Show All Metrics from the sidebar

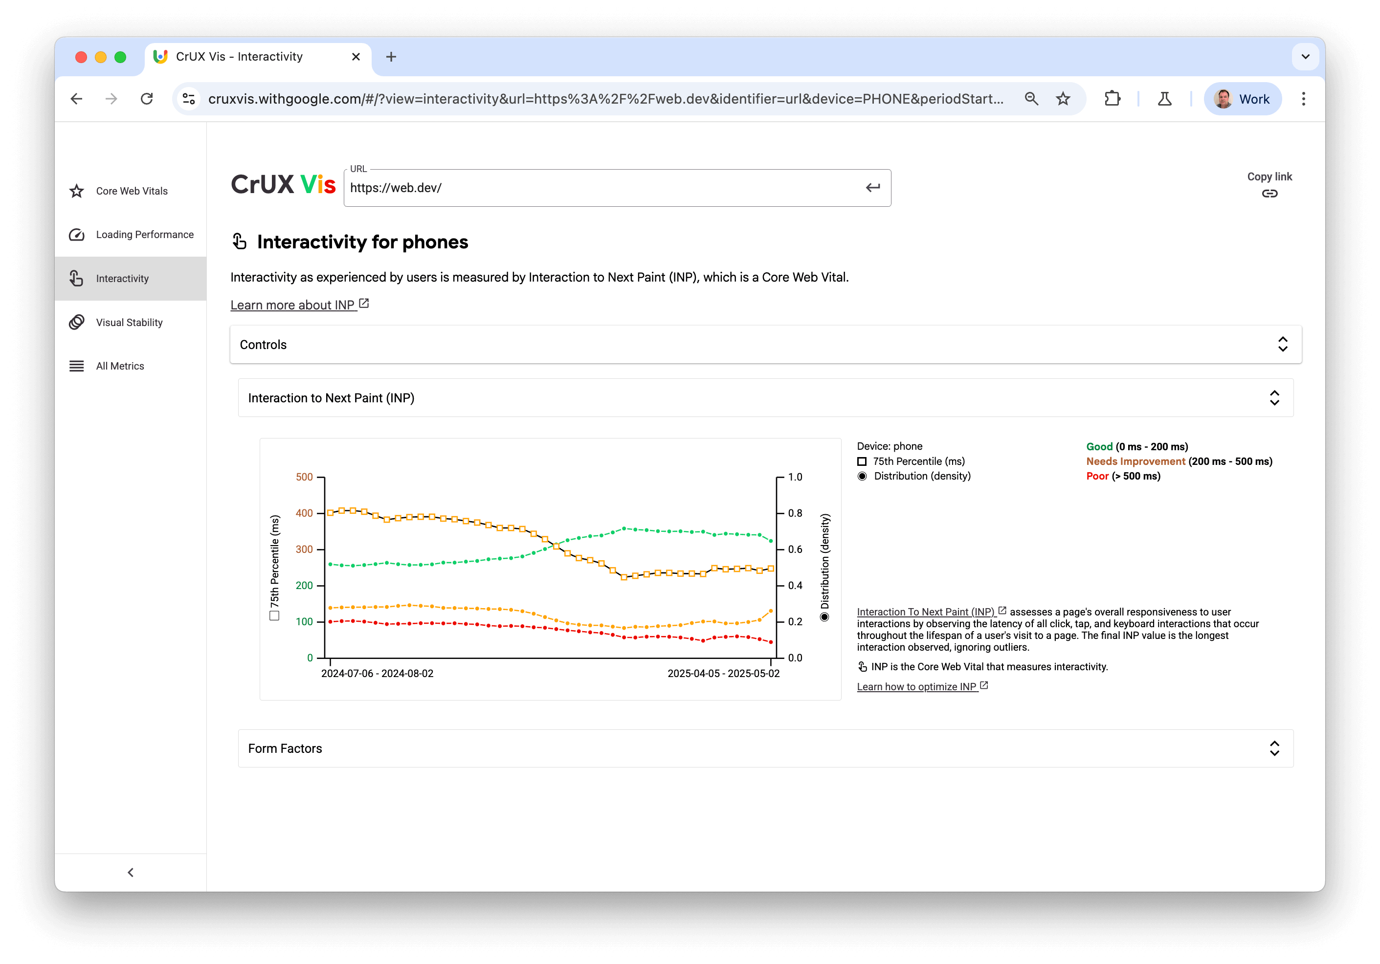(120, 365)
